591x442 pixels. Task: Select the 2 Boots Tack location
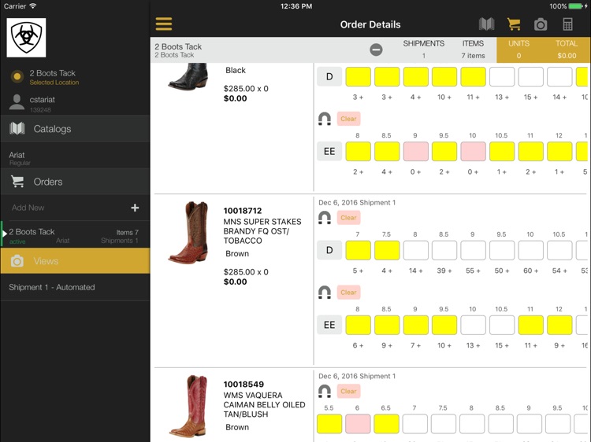(x=52, y=76)
